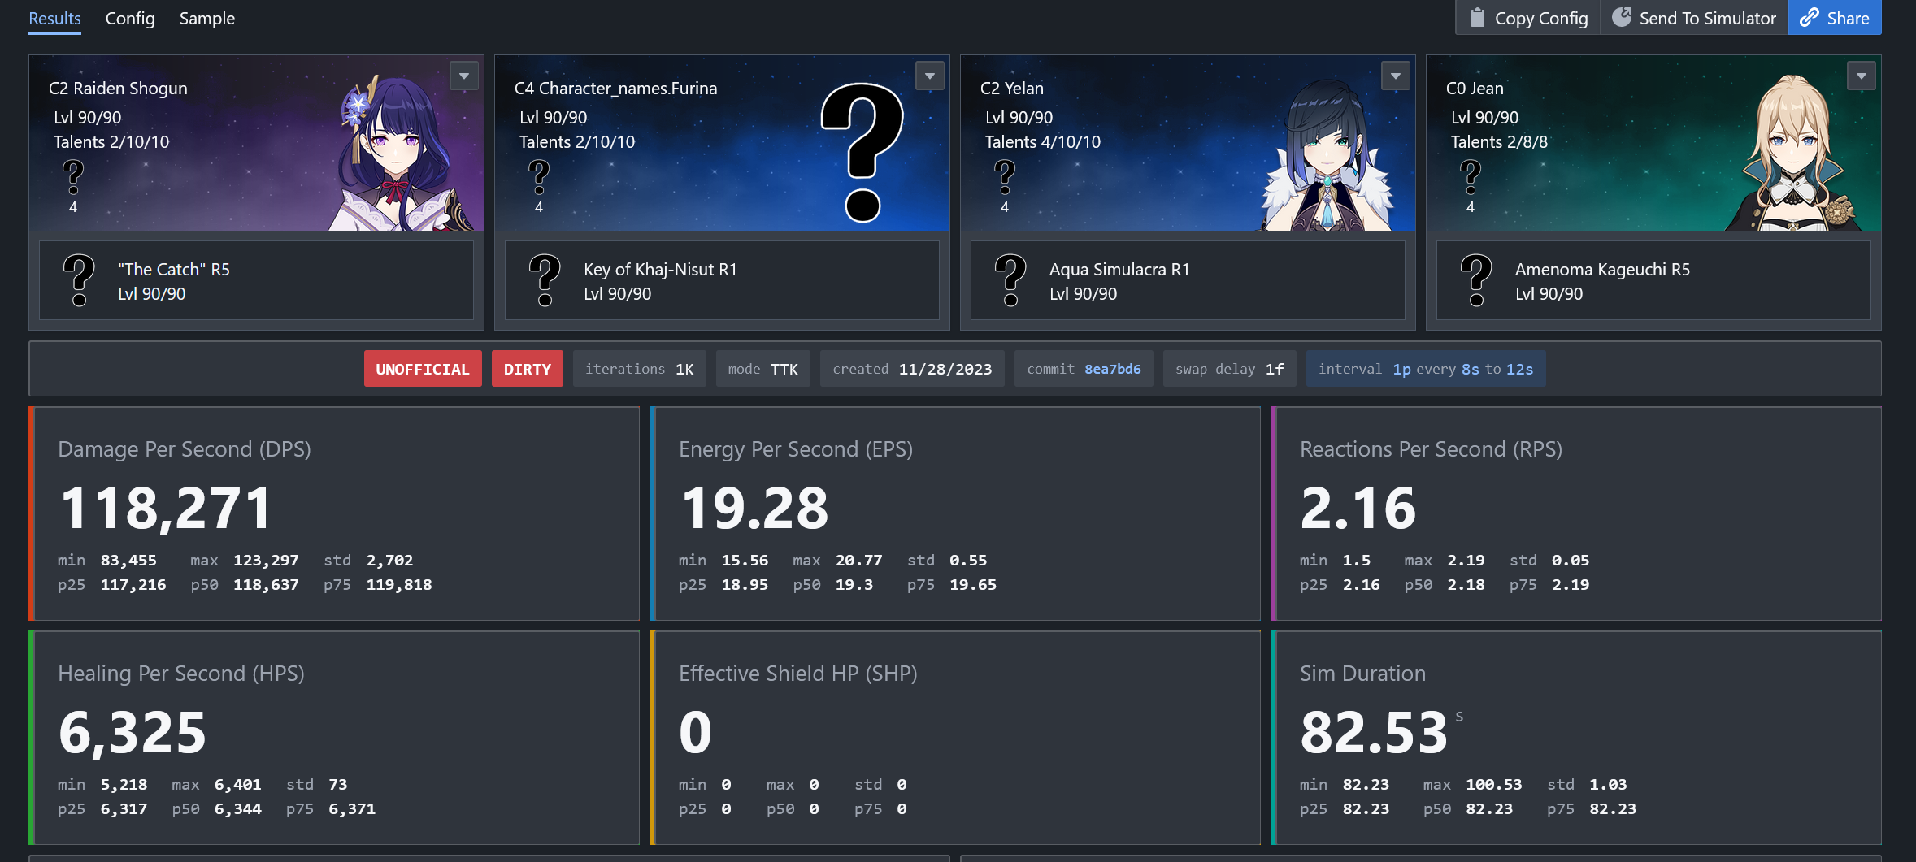Click the C2 Raiden Shogun name
The height and width of the screenshot is (862, 1916).
pos(118,88)
